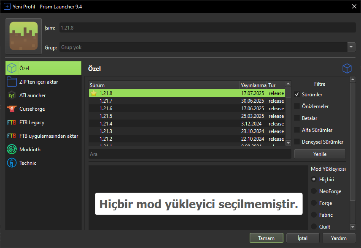Image resolution: width=361 pixels, height=248 pixels.
Task: Select version 1.21.5 row
Action: click(x=187, y=116)
